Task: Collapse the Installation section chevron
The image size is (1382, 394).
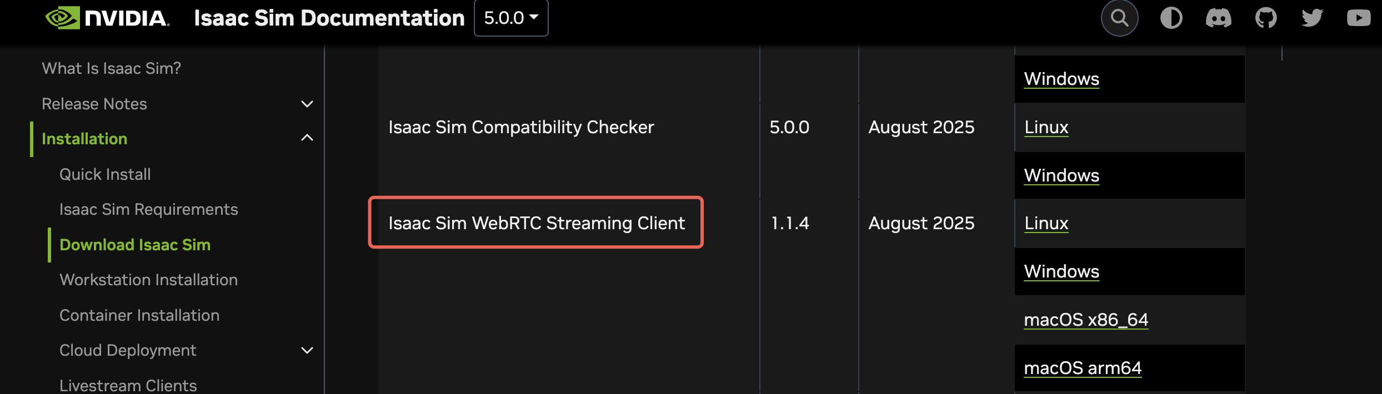Action: click(x=307, y=138)
